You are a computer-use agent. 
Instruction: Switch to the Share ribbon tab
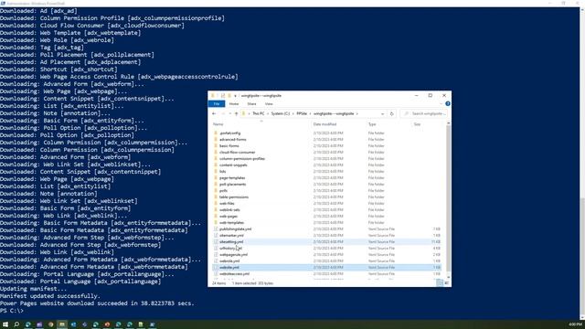coord(252,103)
